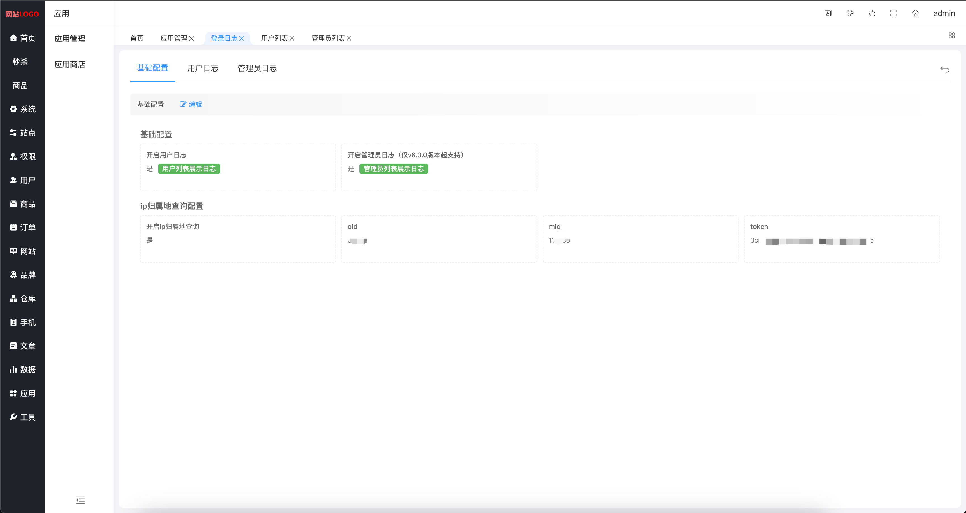This screenshot has width=966, height=513.
Task: Clear the cache using the brush icon
Action: (x=871, y=13)
